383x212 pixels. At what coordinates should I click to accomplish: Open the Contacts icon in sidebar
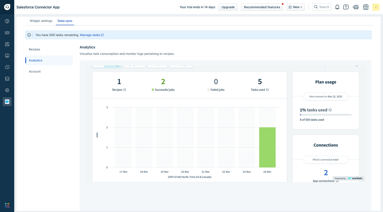coord(7,44)
